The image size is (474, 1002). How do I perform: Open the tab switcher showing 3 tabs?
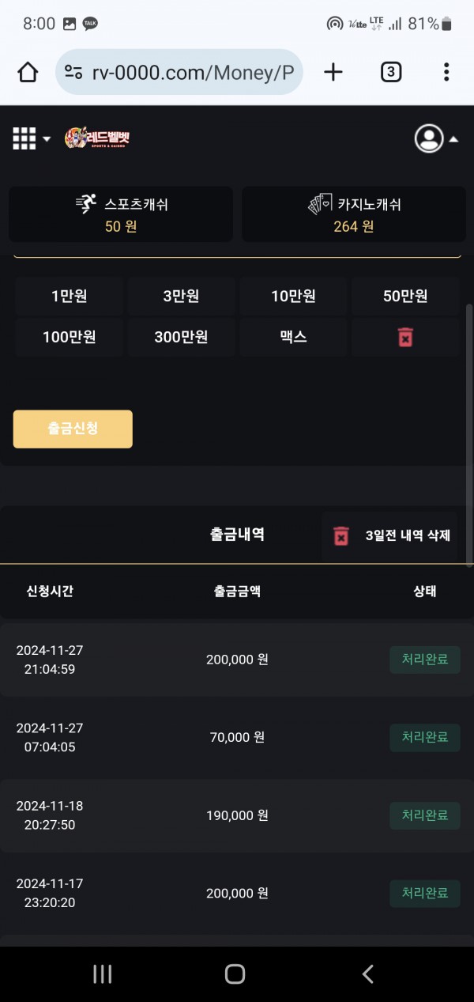[x=390, y=73]
